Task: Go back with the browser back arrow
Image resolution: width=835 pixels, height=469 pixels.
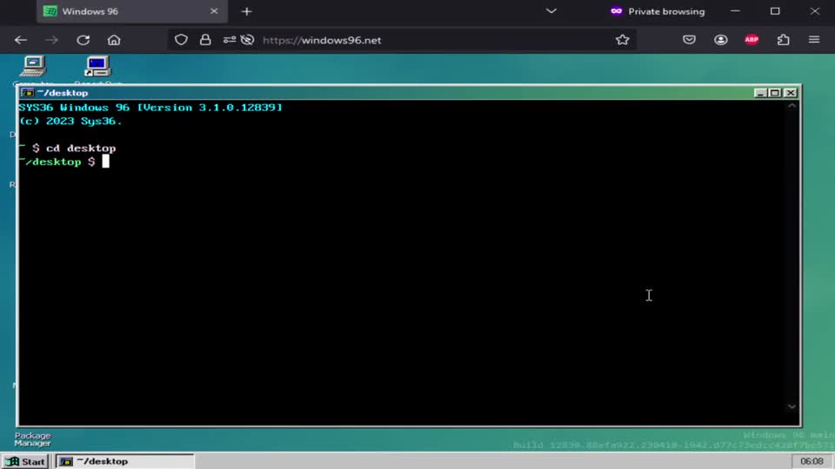Action: [x=21, y=40]
